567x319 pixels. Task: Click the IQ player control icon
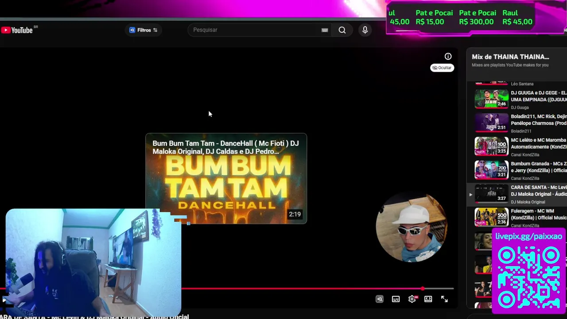coord(380,299)
